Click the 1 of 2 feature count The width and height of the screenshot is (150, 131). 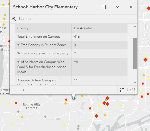coord(131,90)
